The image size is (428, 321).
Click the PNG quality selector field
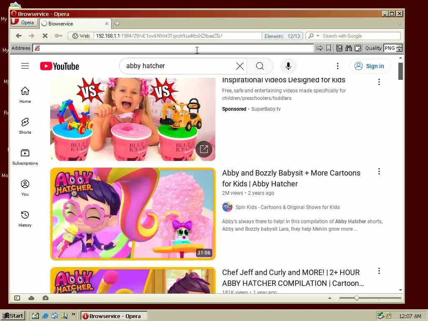pyautogui.click(x=390, y=48)
